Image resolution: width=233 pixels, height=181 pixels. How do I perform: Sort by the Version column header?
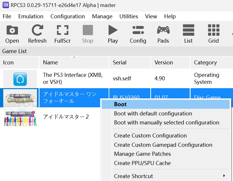point(170,62)
